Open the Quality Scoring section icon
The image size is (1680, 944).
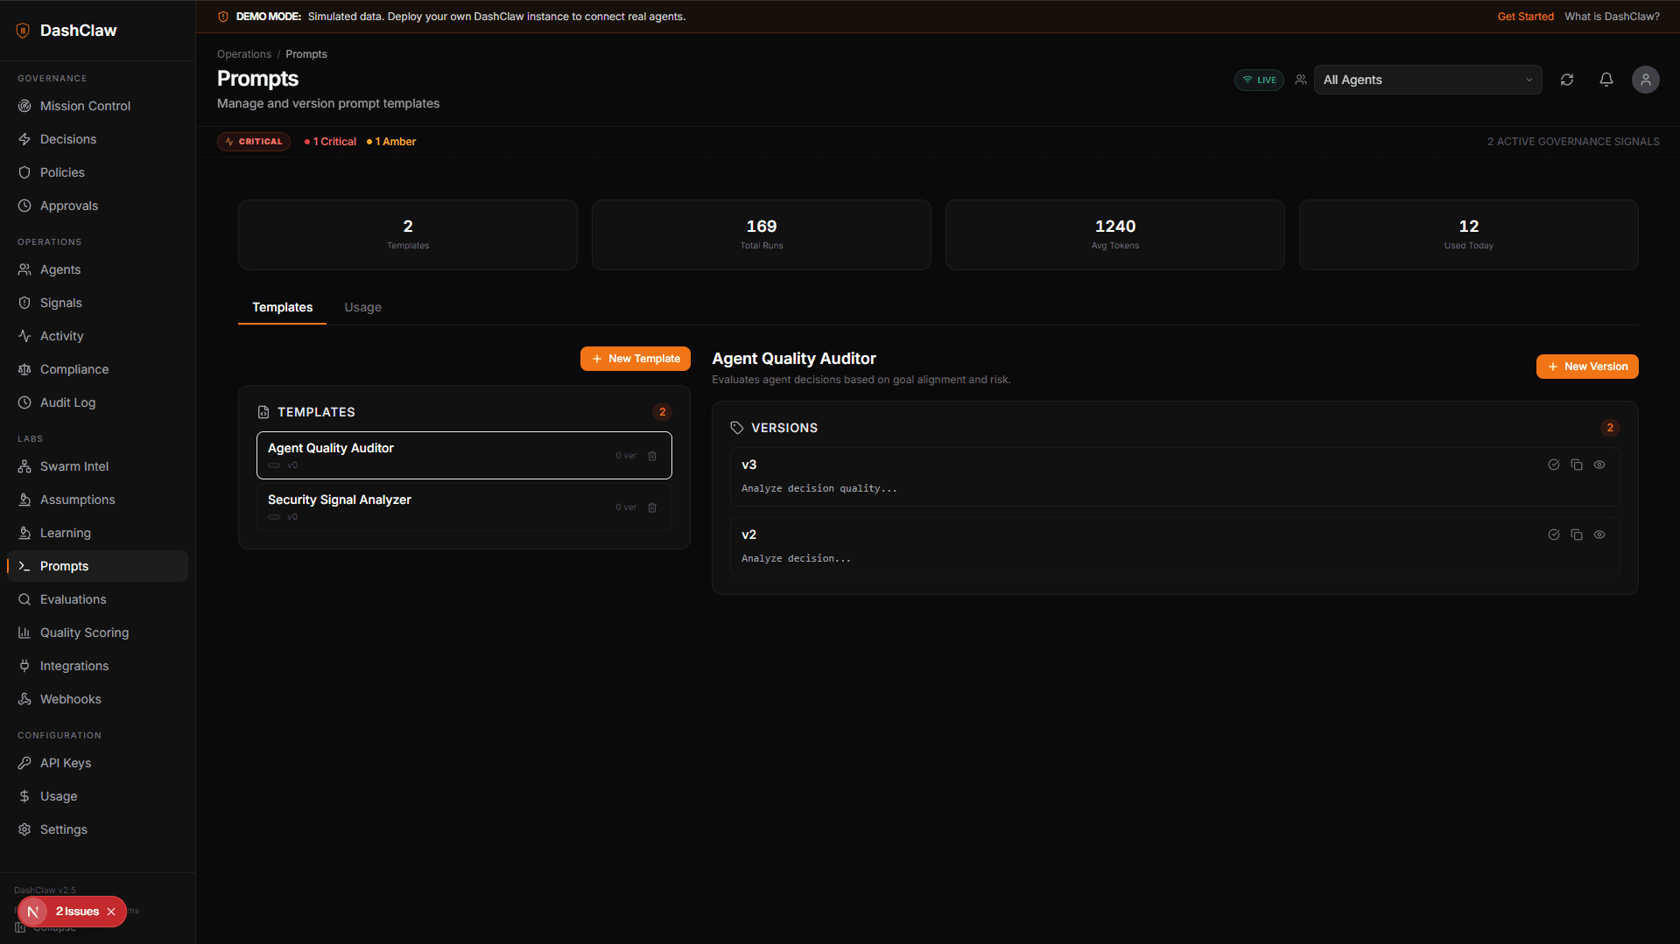(25, 633)
